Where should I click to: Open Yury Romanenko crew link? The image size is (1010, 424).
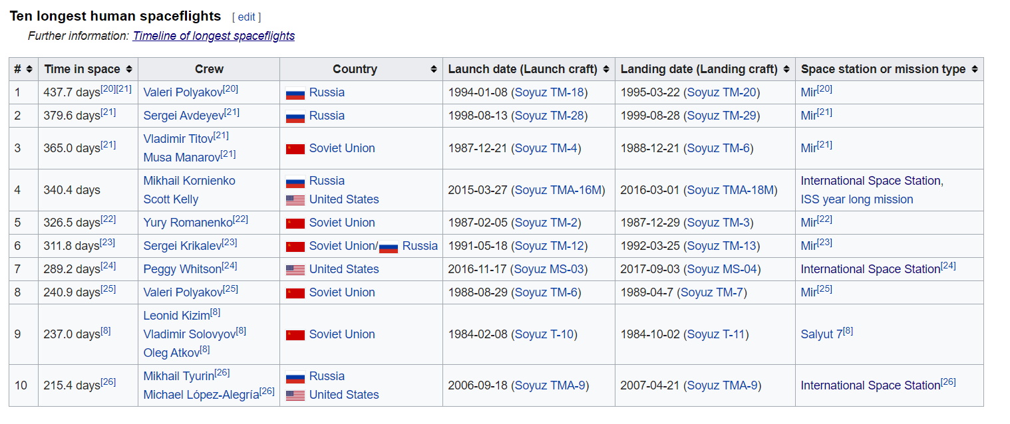(x=188, y=223)
